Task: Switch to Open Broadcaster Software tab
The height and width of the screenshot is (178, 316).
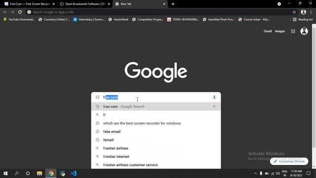Action: click(84, 4)
